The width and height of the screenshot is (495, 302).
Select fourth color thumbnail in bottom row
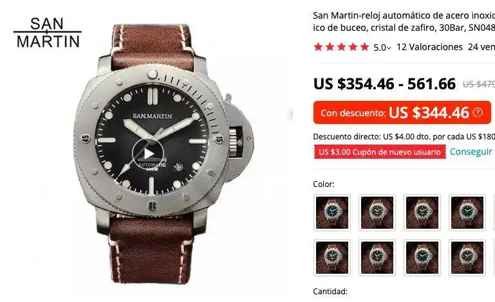pos(467,258)
